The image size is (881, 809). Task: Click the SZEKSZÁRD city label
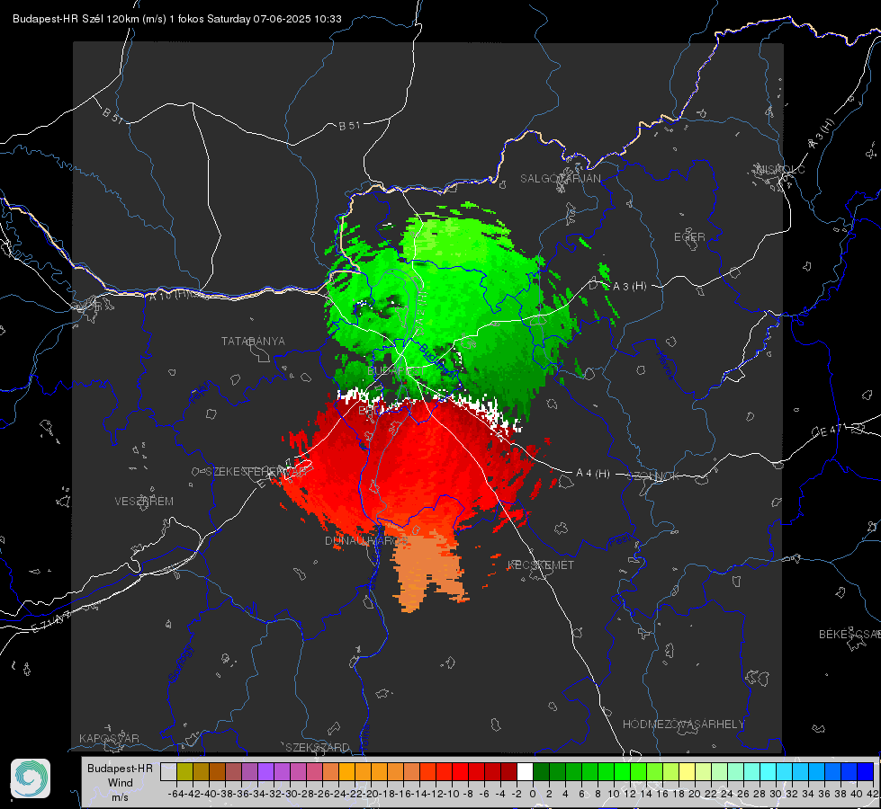click(x=318, y=747)
